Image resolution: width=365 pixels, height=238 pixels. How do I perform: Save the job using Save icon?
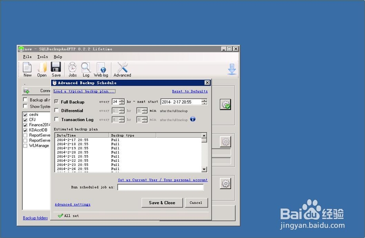click(x=56, y=67)
